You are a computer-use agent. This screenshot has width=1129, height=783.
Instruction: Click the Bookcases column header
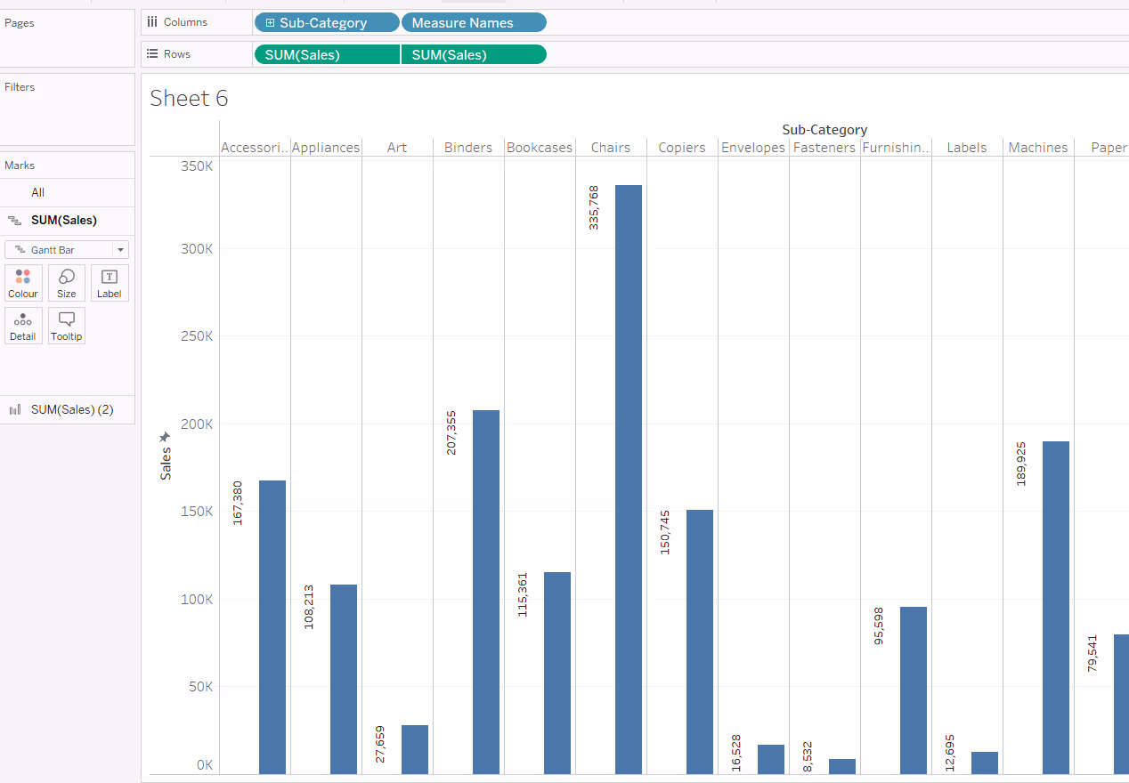(x=540, y=148)
